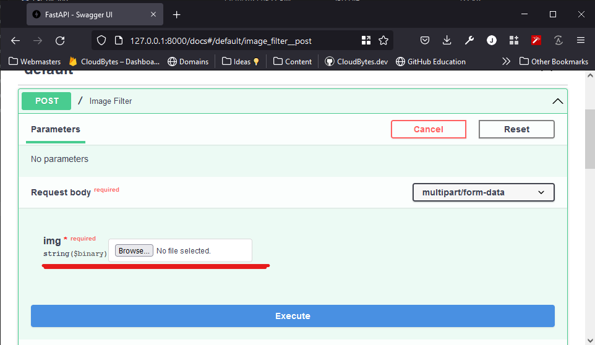The height and width of the screenshot is (345, 595).
Task: Open the Domains bookmark
Action: pos(188,61)
